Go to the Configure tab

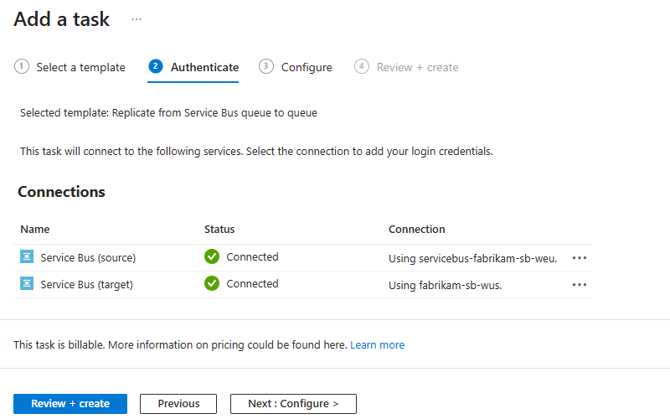[x=307, y=67]
